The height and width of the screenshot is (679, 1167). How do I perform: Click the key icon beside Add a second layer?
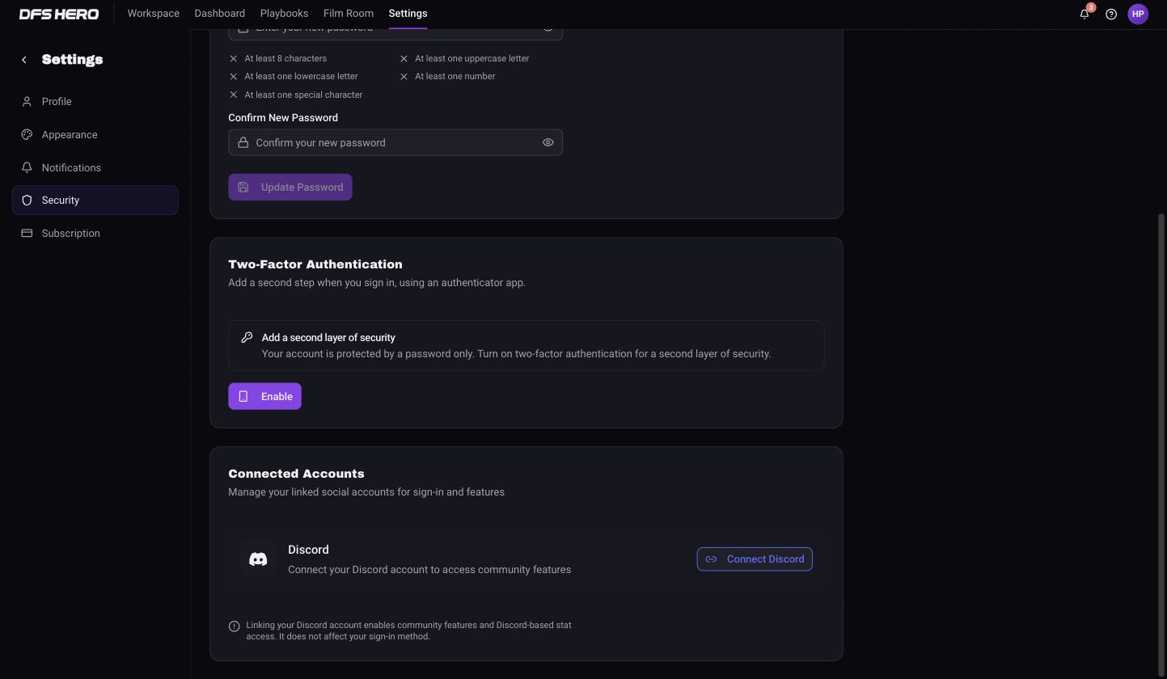[x=247, y=337]
